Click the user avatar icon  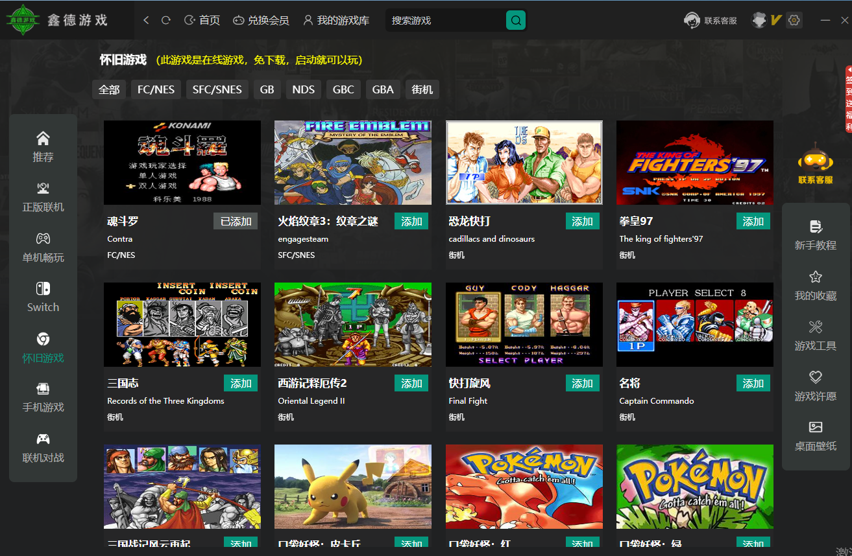tap(759, 20)
